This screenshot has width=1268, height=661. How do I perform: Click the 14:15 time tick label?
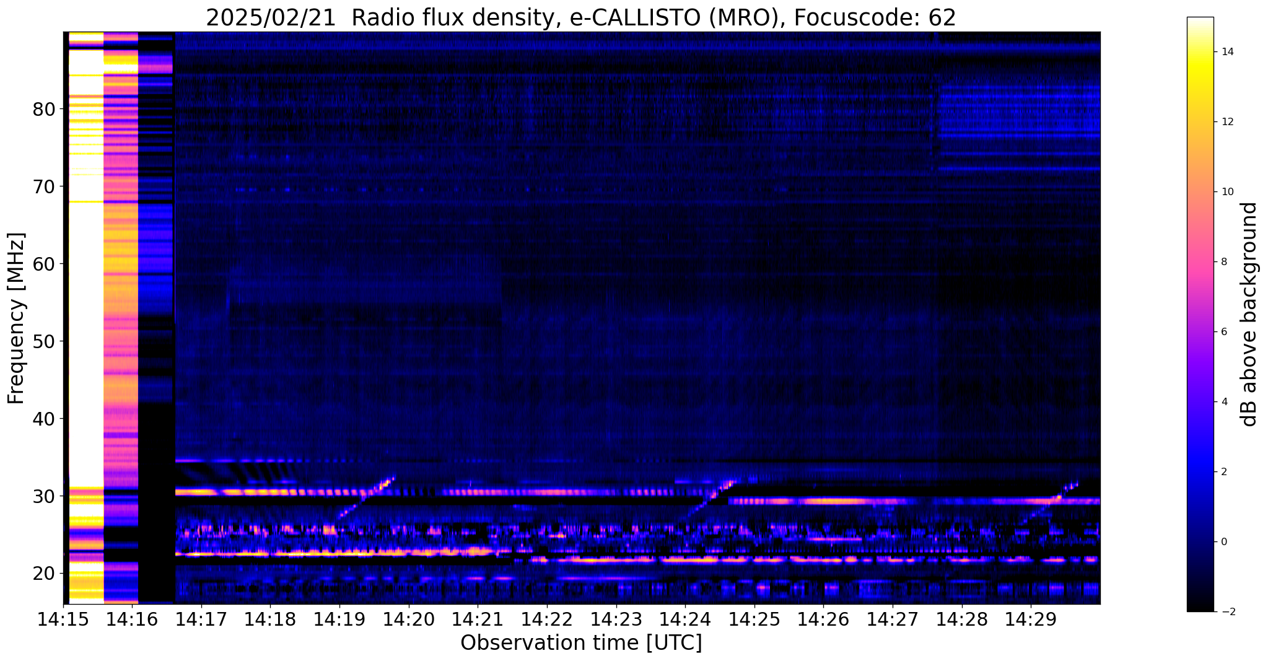click(x=63, y=618)
